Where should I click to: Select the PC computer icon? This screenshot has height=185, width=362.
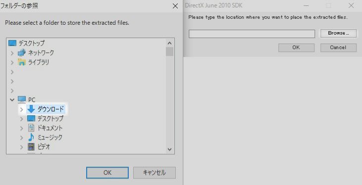coord(22,99)
